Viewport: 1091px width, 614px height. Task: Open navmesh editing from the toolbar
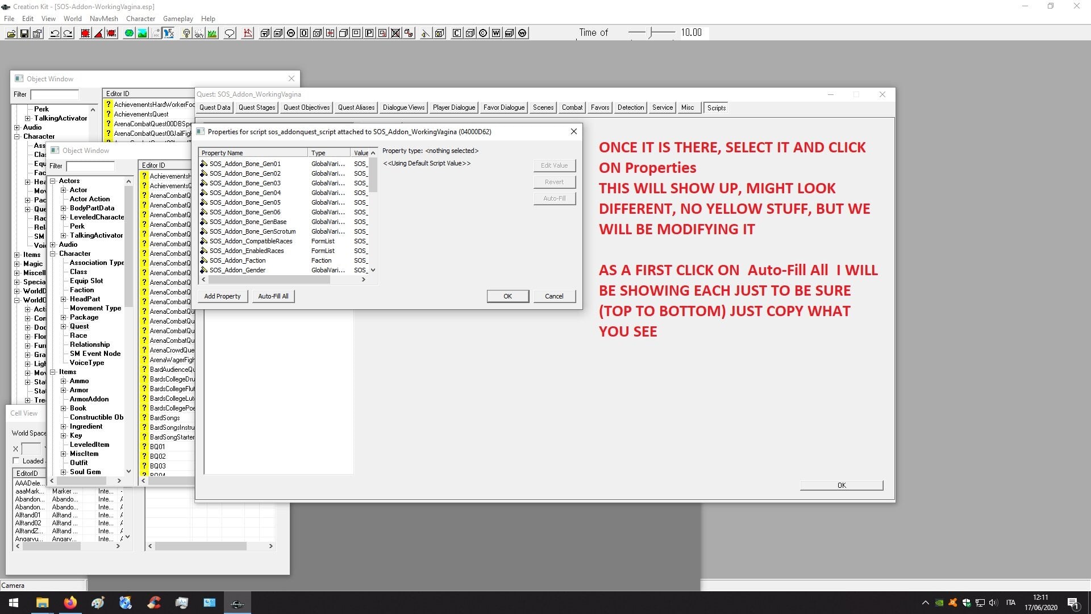248,33
